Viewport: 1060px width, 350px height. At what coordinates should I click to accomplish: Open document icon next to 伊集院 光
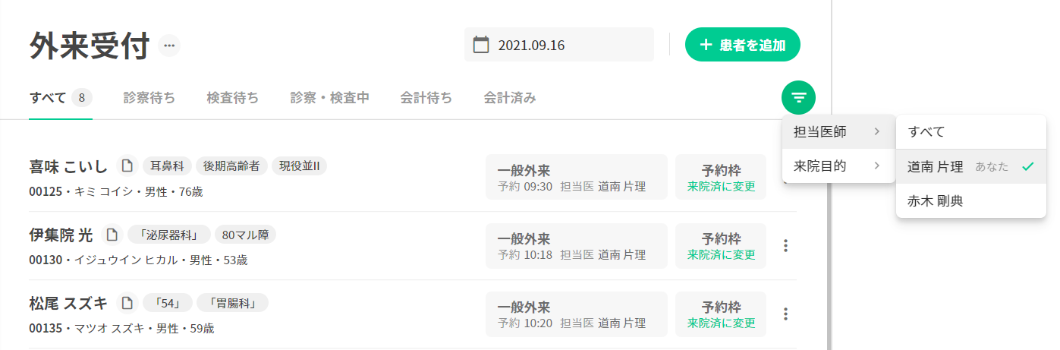click(112, 234)
